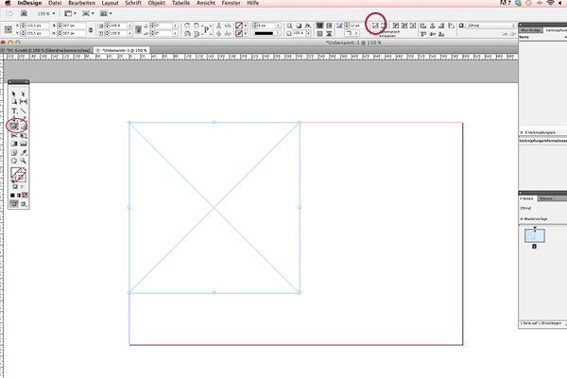Swap fill and stroke arrows
Viewport: 567px width, 378px height.
coord(25,169)
